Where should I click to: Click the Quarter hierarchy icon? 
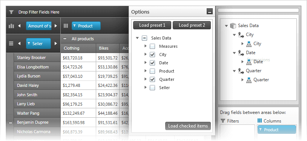tap(249, 80)
